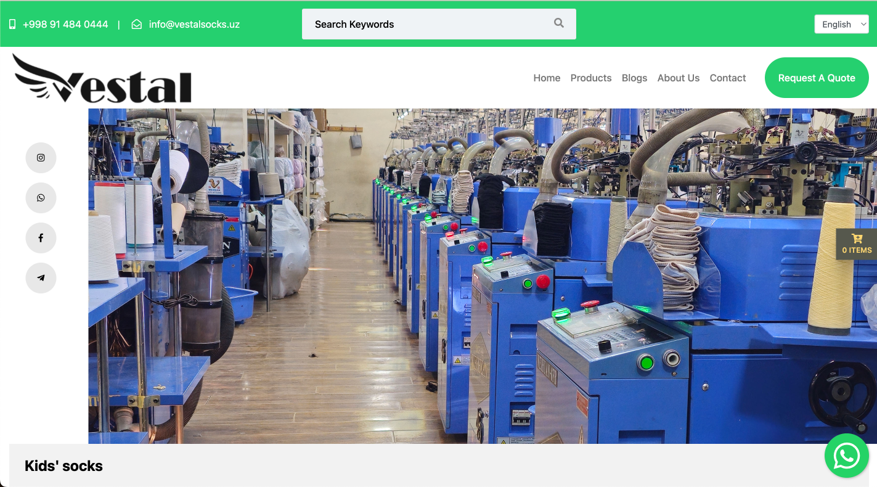Click the search magnifier icon
The width and height of the screenshot is (877, 487).
558,23
